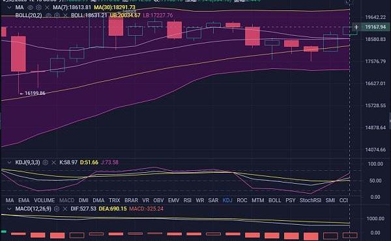Add the TRIX indicator
This screenshot has height=241, width=391.
click(115, 200)
